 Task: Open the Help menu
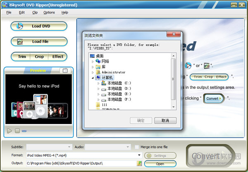tap(65, 12)
